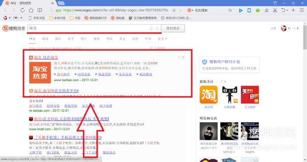The height and width of the screenshot is (162, 307).
Task: Open the 厨卫电器 sublink
Action: coord(106,106)
